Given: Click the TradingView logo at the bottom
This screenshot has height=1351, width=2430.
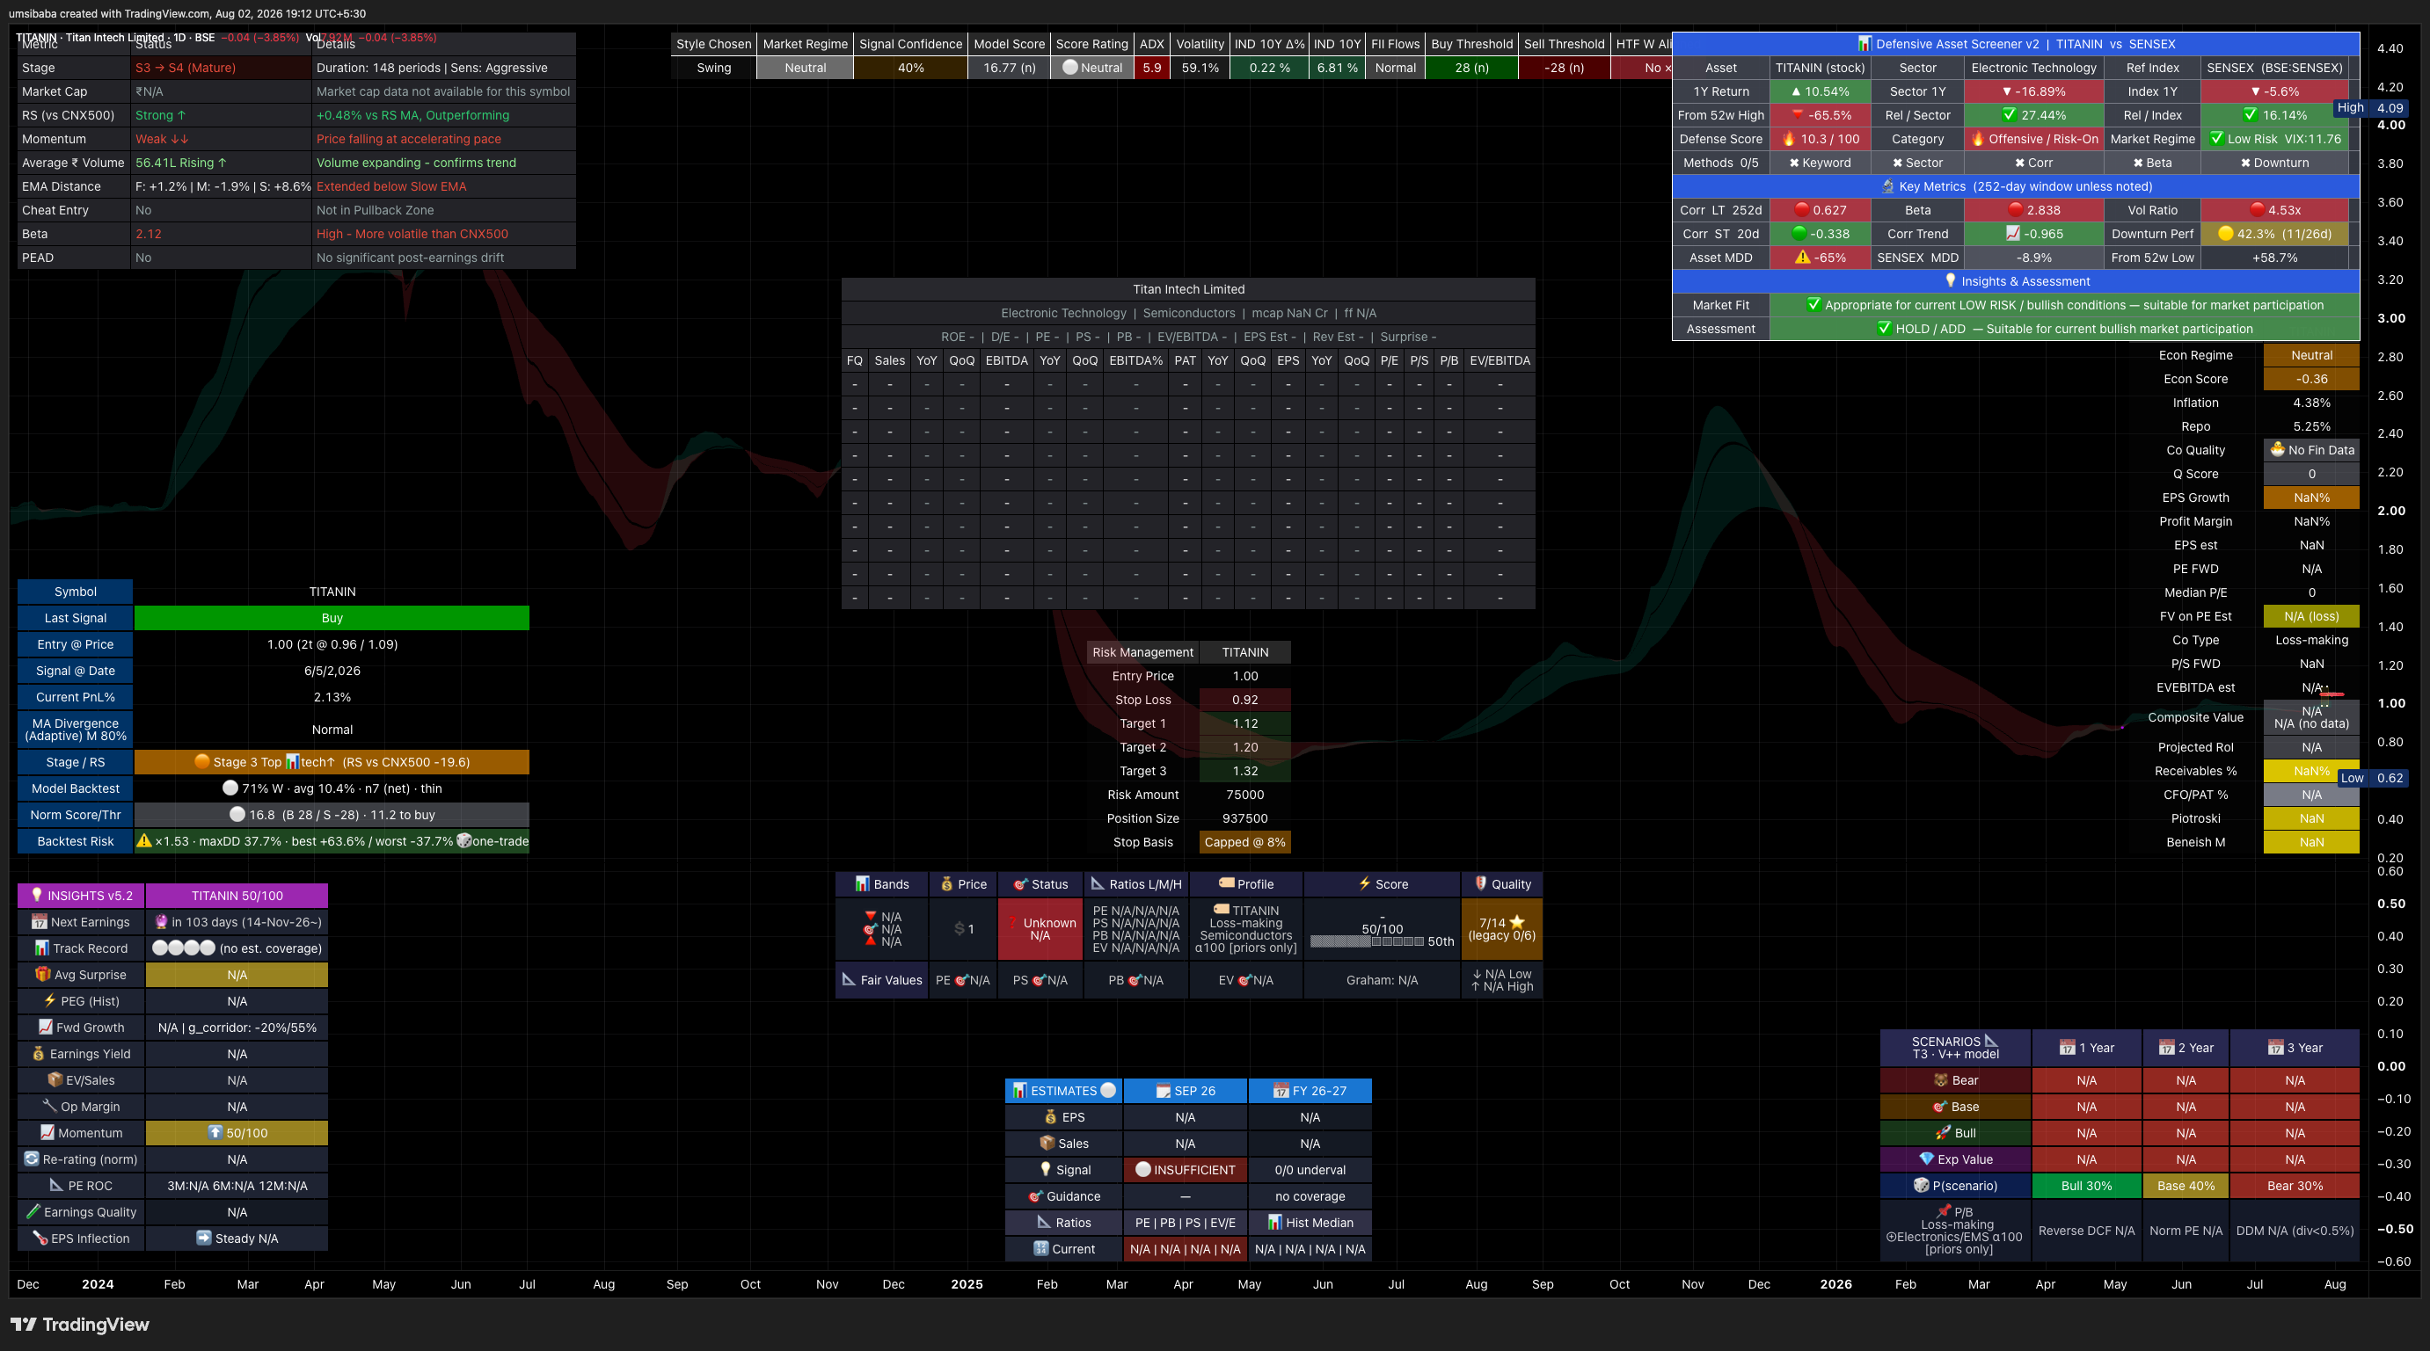Looking at the screenshot, I should [80, 1325].
